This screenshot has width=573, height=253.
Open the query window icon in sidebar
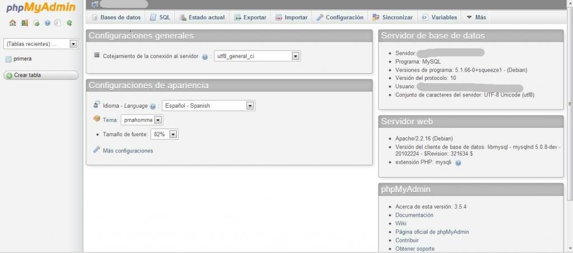36,23
